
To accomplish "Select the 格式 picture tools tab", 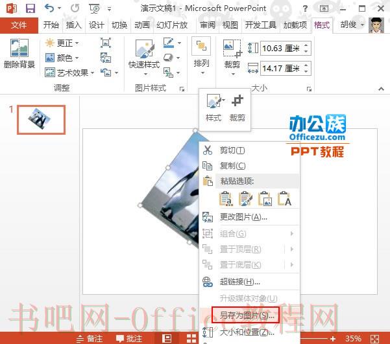I will (x=322, y=25).
